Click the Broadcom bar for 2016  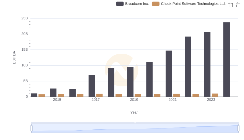(x=73, y=93)
